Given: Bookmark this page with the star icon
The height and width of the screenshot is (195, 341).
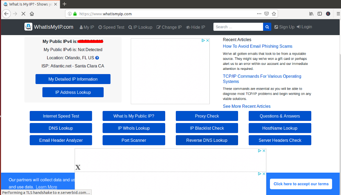Looking at the screenshot, I should (x=274, y=14).
